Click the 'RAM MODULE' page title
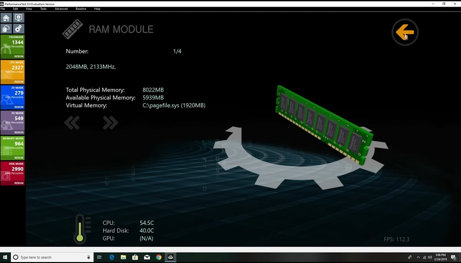 (121, 29)
